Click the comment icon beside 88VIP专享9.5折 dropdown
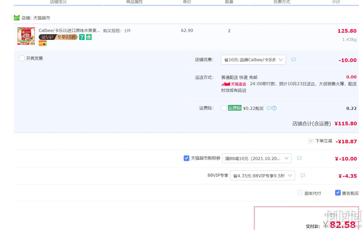The height and width of the screenshot is (230, 364). (x=303, y=175)
